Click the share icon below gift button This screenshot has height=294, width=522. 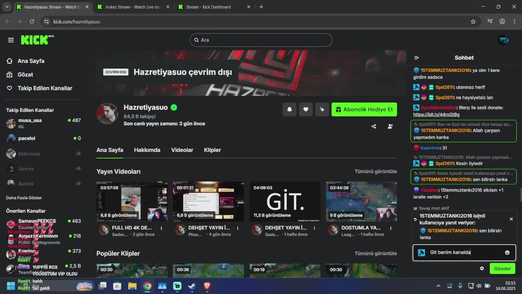pos(374,127)
